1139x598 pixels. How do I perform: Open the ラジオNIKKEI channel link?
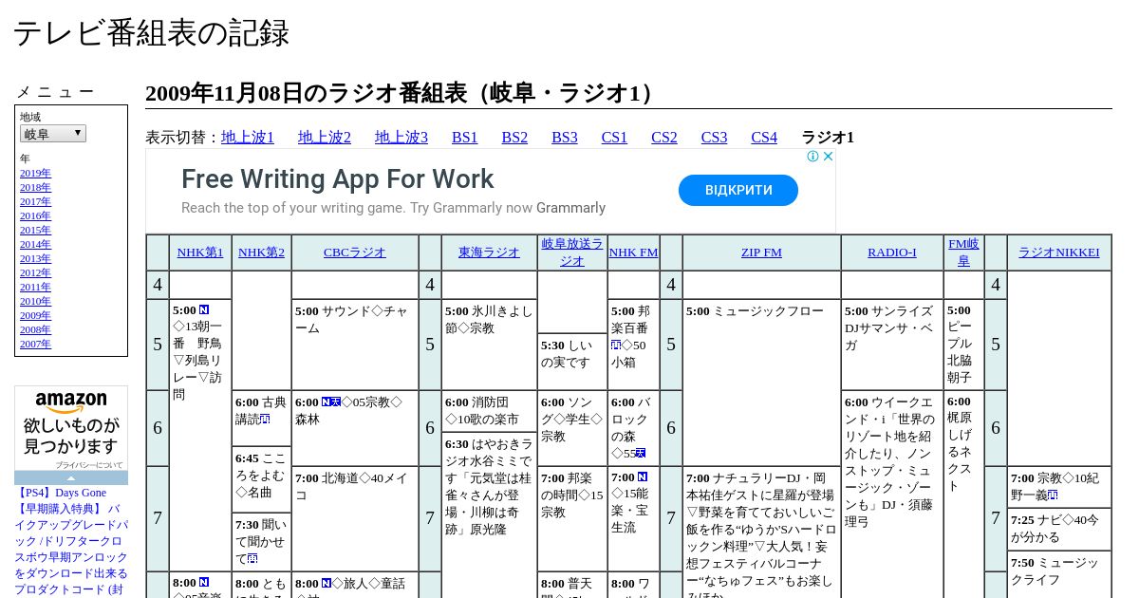[x=1059, y=252]
